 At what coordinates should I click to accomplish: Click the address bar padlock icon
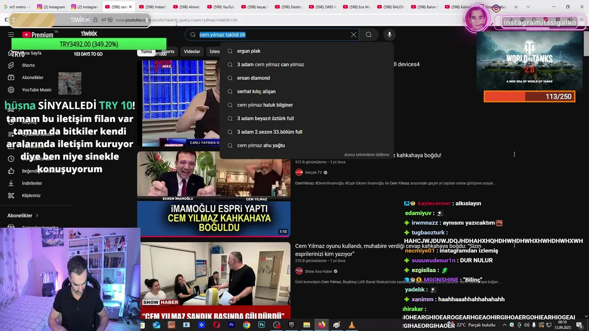click(x=95, y=20)
